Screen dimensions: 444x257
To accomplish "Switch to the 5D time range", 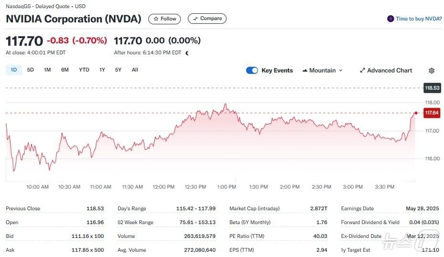I will point(31,70).
